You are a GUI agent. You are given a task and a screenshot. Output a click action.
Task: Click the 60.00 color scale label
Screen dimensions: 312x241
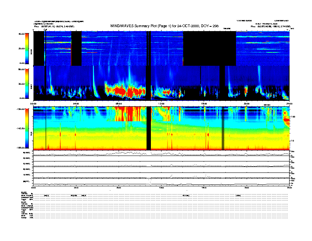coord(21,69)
